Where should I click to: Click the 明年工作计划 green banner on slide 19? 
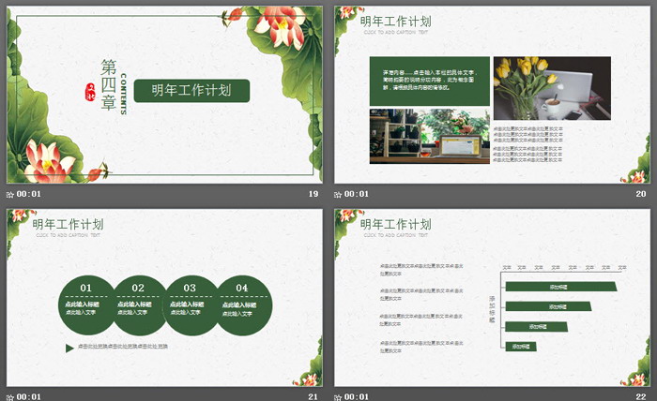[191, 91]
